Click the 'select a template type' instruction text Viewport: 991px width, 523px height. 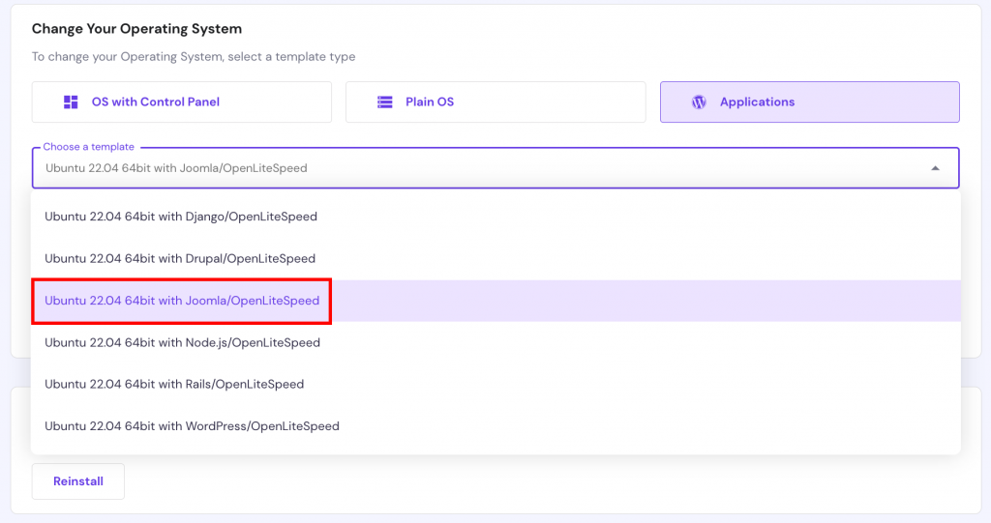(291, 57)
